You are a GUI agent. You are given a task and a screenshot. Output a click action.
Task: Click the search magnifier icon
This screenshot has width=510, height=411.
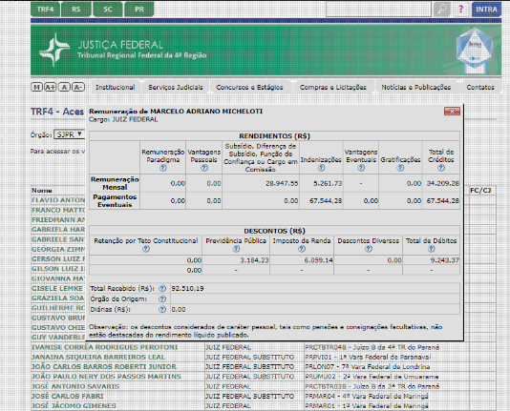point(442,10)
